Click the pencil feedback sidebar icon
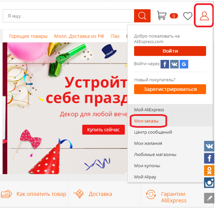This screenshot has width=215, height=208. (209, 198)
